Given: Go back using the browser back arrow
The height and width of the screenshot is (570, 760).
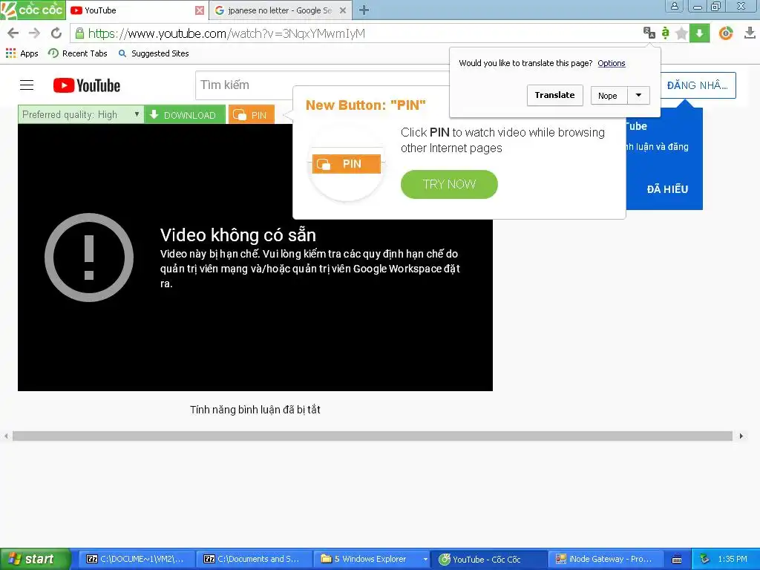Looking at the screenshot, I should [x=13, y=33].
